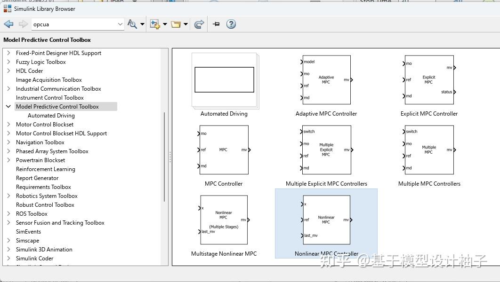The height and width of the screenshot is (282, 500).
Task: Select the Adaptive MPC Controller block
Action: 326,80
